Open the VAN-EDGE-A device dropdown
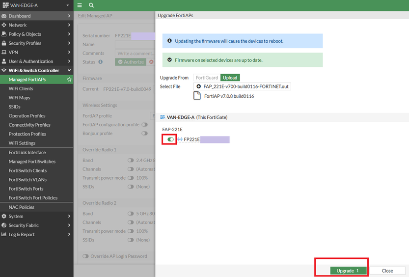The width and height of the screenshot is (409, 277). 68,5
